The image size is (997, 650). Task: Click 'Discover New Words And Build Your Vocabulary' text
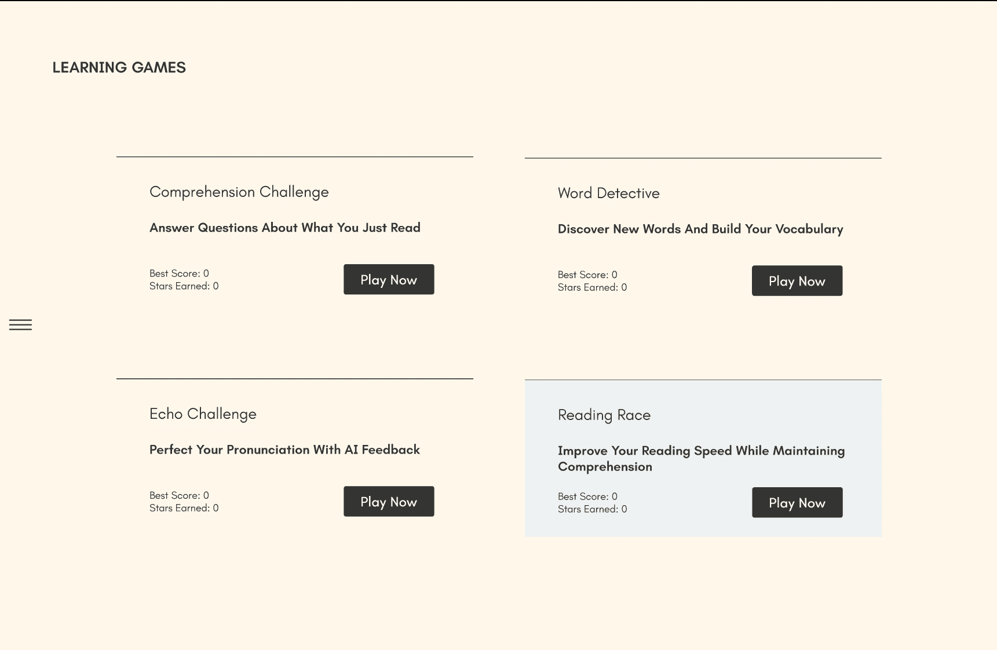(700, 229)
